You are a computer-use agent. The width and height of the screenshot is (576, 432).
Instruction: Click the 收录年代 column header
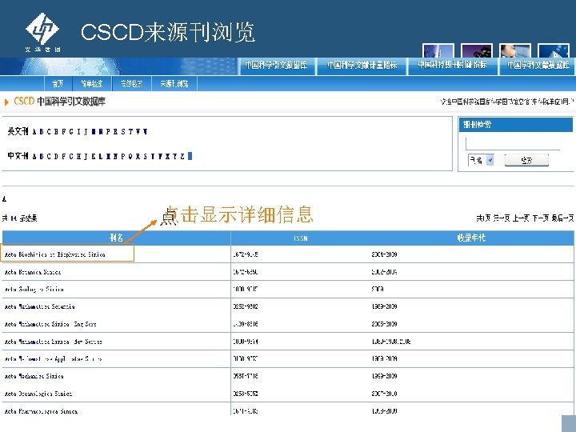[x=472, y=238]
